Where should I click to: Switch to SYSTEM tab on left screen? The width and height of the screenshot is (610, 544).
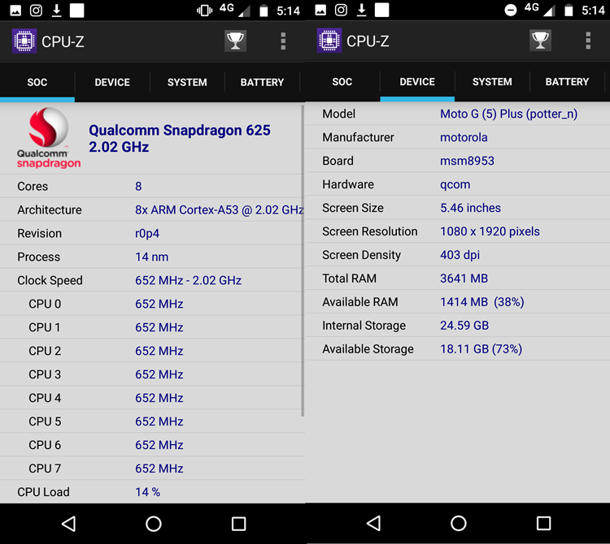click(x=187, y=82)
